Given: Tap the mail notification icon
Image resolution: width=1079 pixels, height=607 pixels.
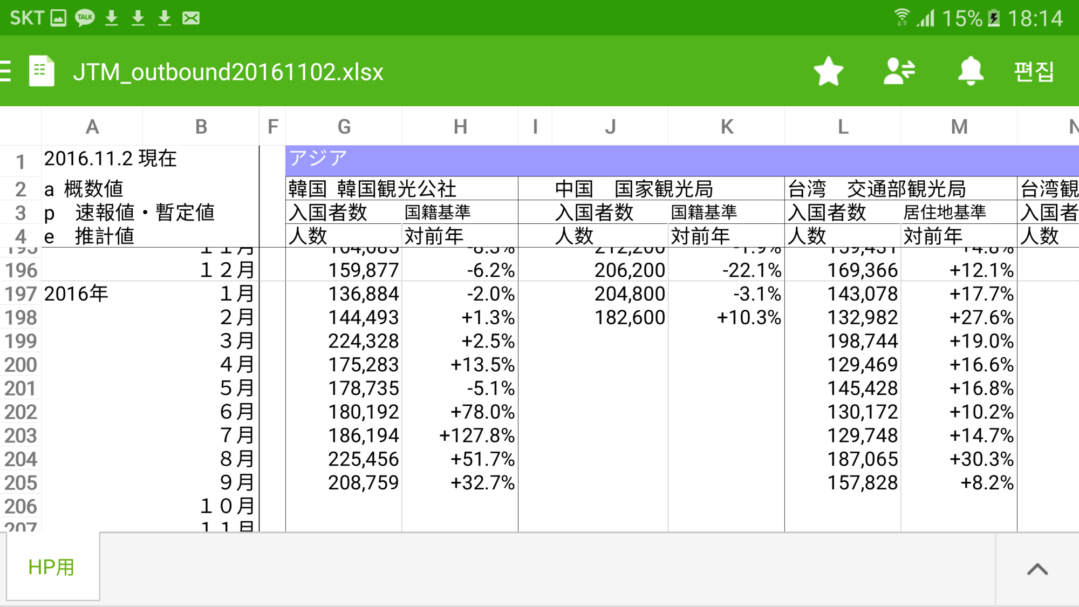Looking at the screenshot, I should pos(191,18).
